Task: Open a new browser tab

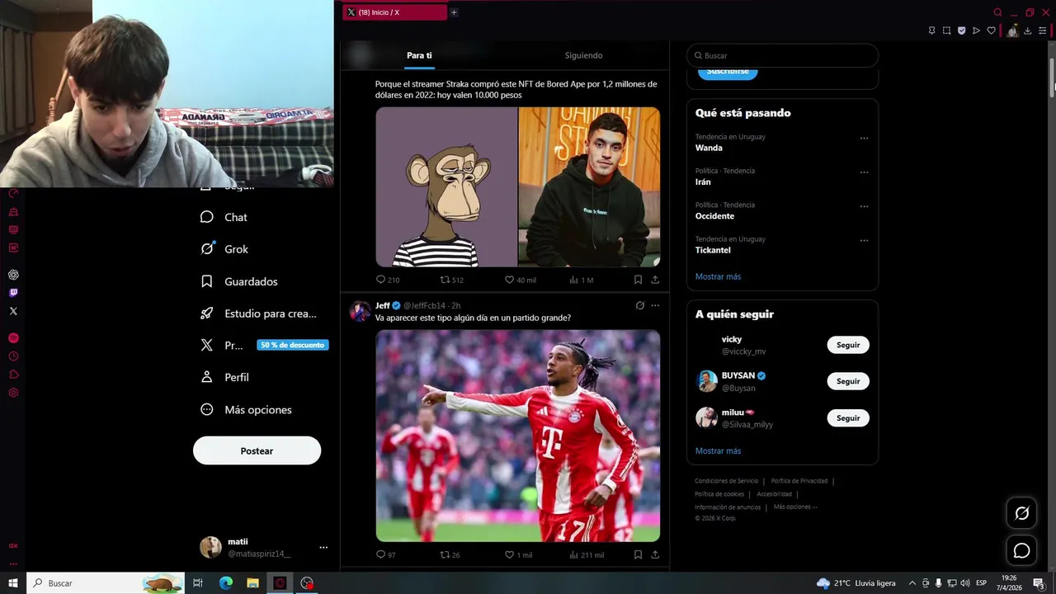Action: (x=454, y=12)
